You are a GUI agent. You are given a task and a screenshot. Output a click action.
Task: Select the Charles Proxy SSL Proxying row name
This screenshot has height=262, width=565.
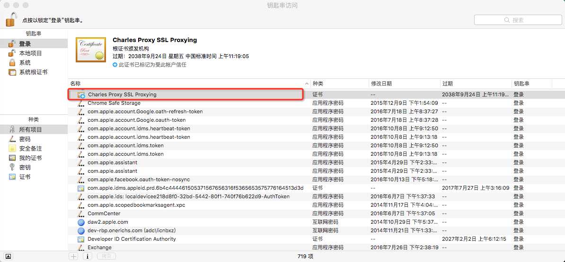[x=122, y=94]
